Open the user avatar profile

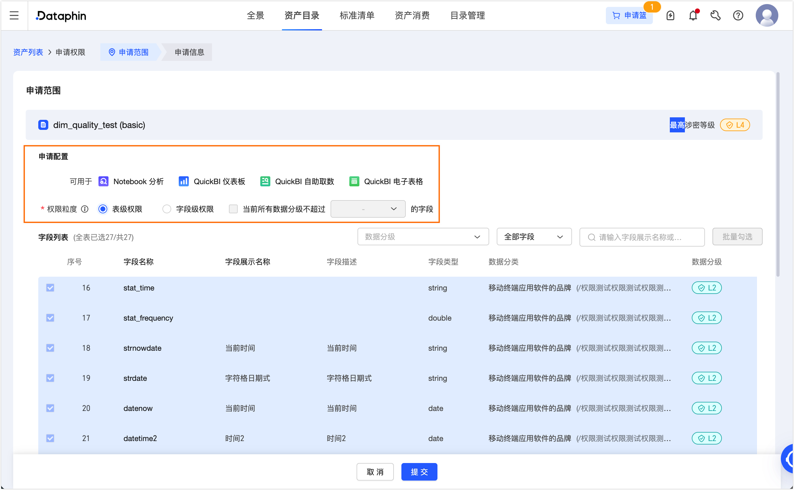tap(767, 15)
